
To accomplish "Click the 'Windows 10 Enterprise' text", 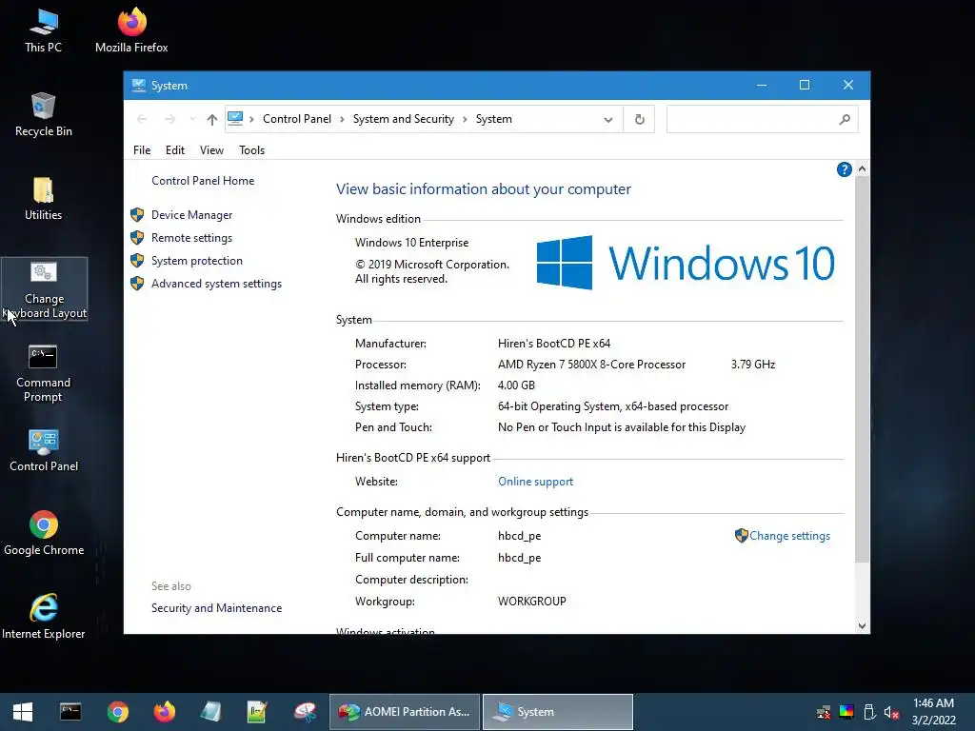I will 411,243.
